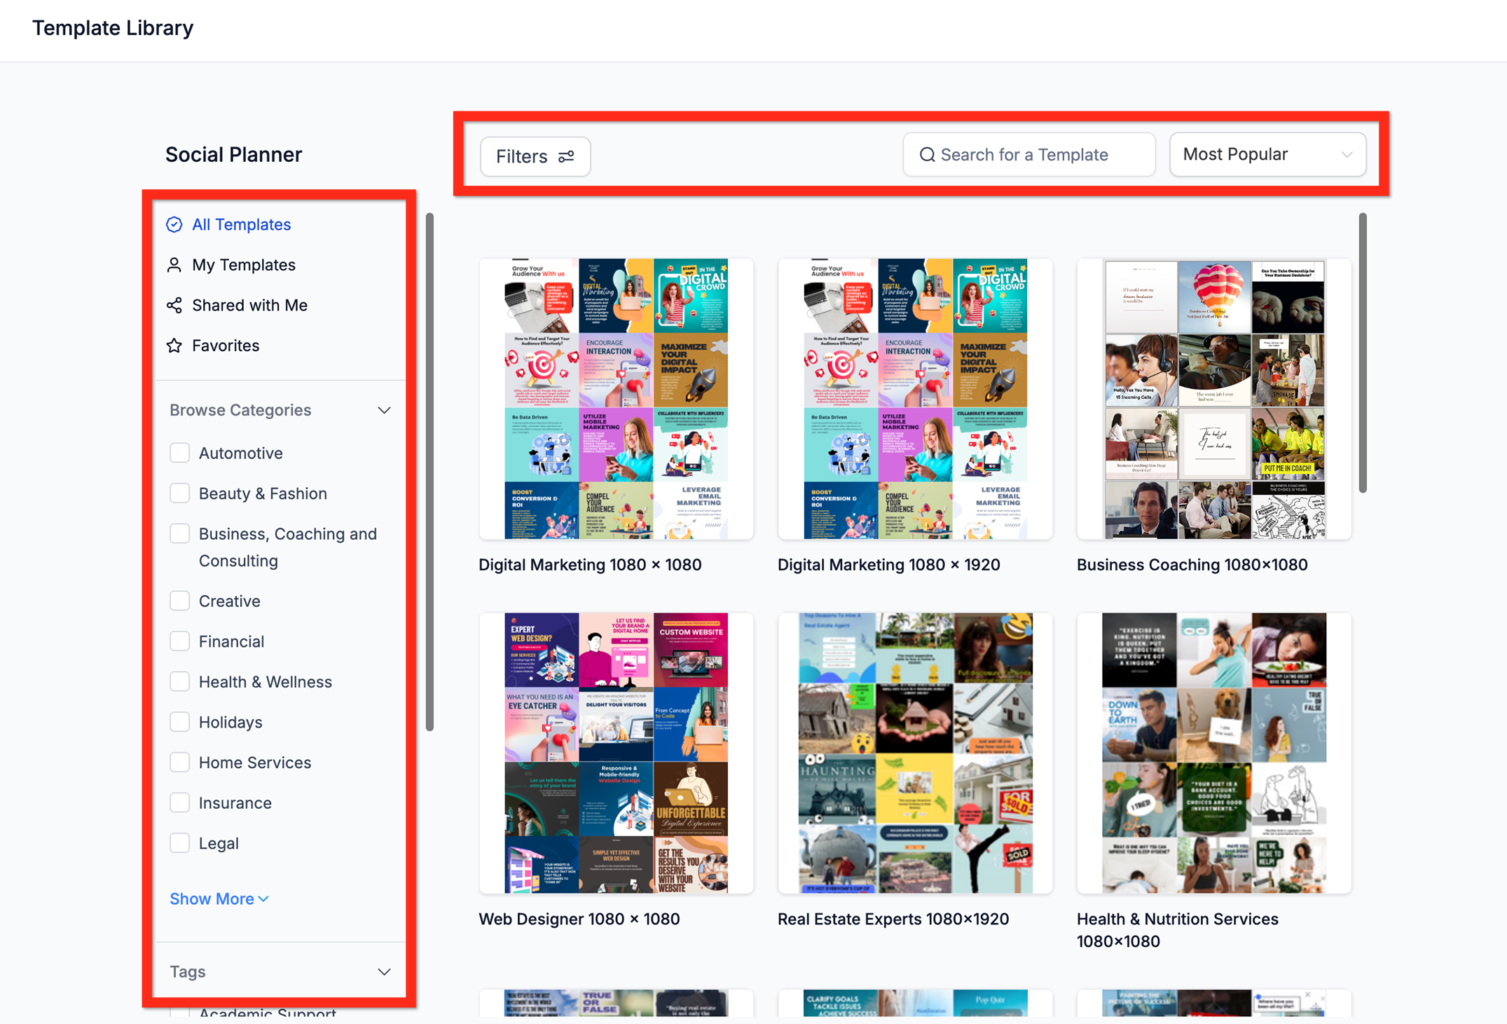1507x1024 pixels.
Task: Collapse the Tags section chevron
Action: [x=384, y=971]
